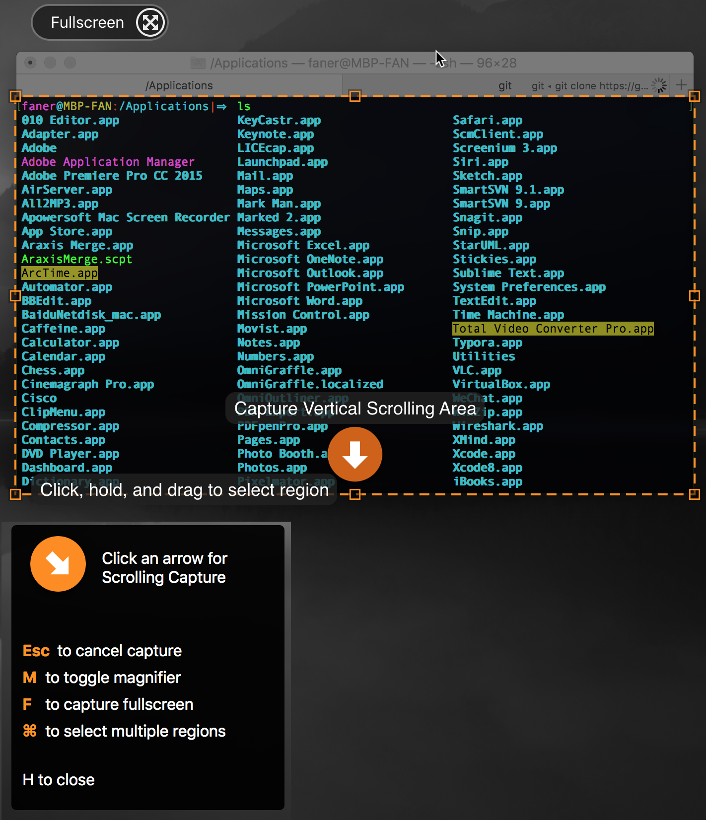Viewport: 706px width, 820px height.
Task: Click the top-right selection corner handle
Action: (695, 96)
